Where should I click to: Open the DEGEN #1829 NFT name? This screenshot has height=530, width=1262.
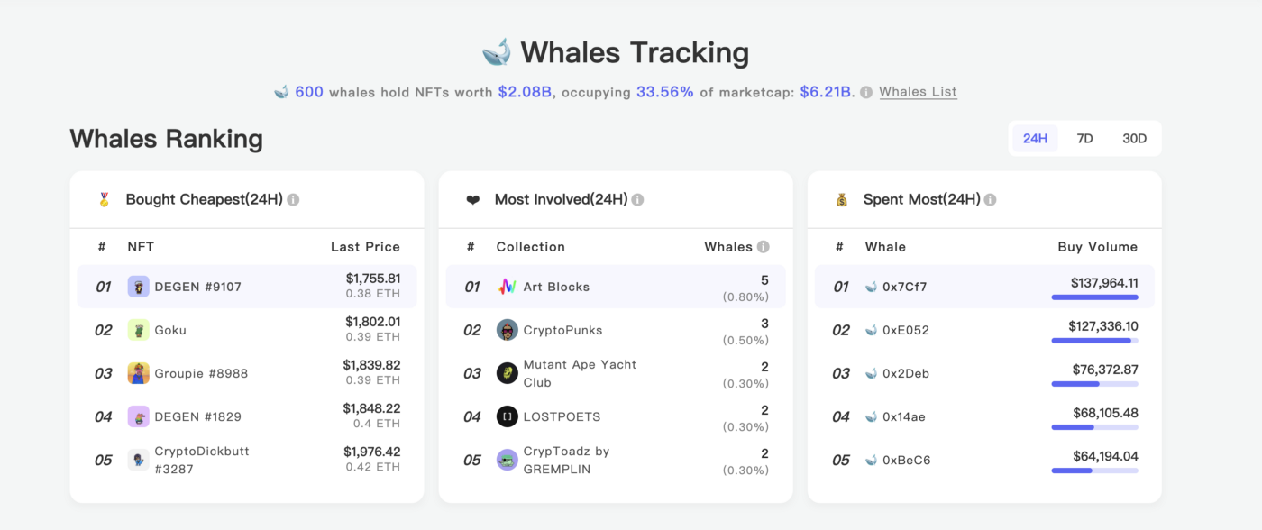pyautogui.click(x=197, y=416)
